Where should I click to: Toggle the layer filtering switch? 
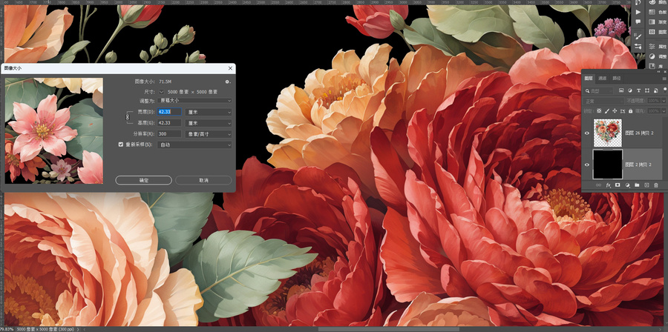point(665,90)
